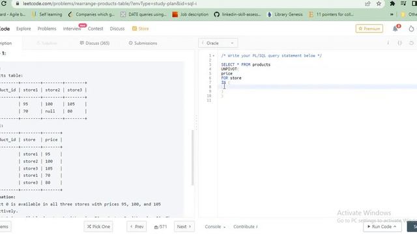Click the Contribute link

(245, 227)
